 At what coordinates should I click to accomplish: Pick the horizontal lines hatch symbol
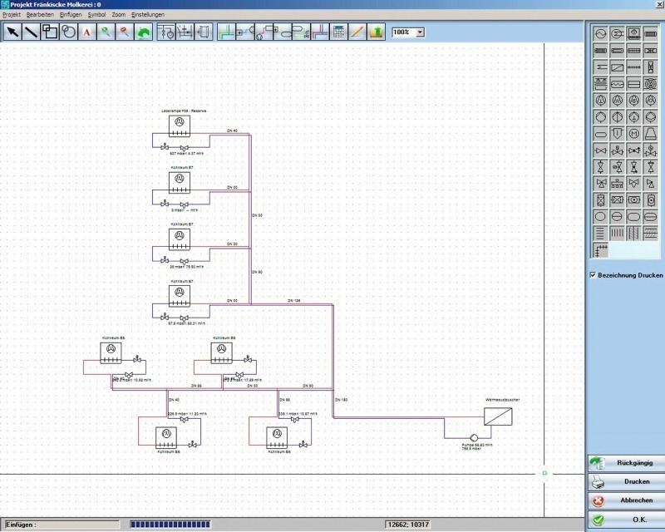pos(600,233)
